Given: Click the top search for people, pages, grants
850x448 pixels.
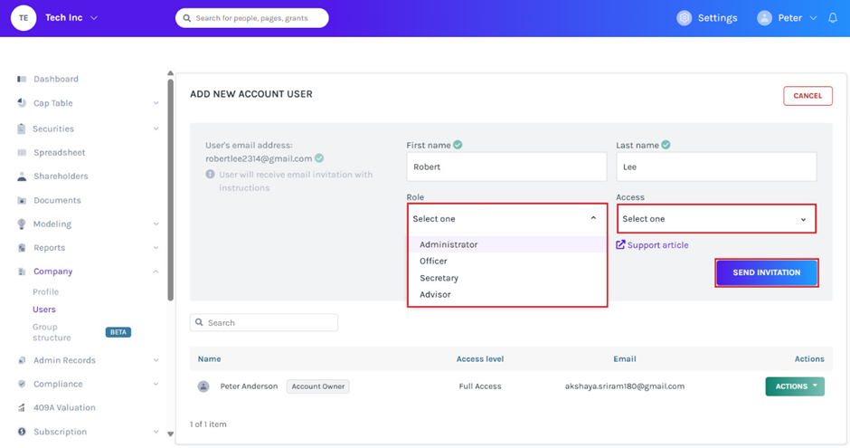Looking at the screenshot, I should click(x=251, y=18).
